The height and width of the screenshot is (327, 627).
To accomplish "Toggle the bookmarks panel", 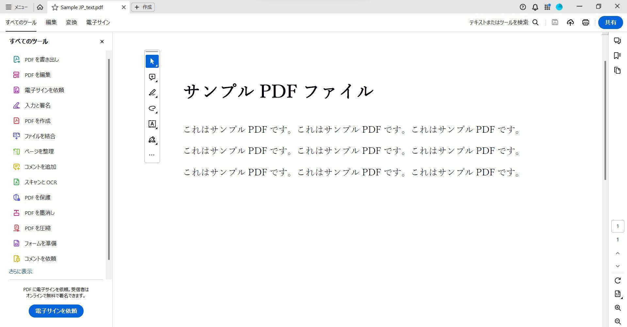I will click(x=617, y=55).
